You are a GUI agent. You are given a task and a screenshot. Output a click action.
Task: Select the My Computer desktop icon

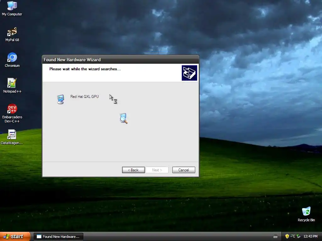pyautogui.click(x=12, y=8)
